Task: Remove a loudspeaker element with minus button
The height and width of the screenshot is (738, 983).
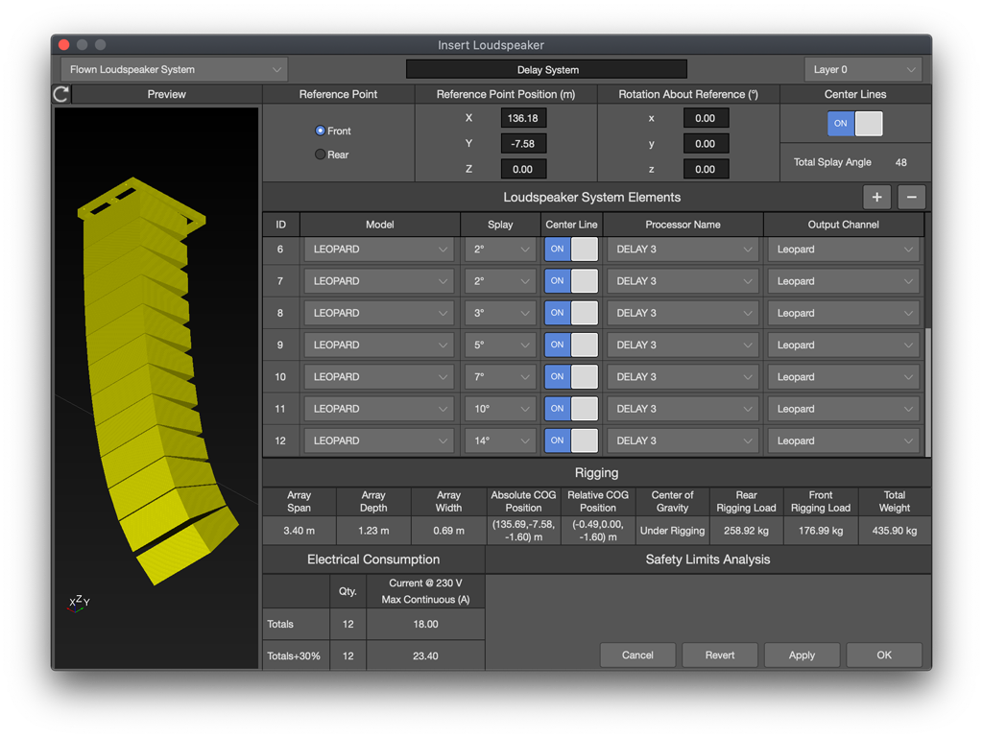Action: (911, 197)
